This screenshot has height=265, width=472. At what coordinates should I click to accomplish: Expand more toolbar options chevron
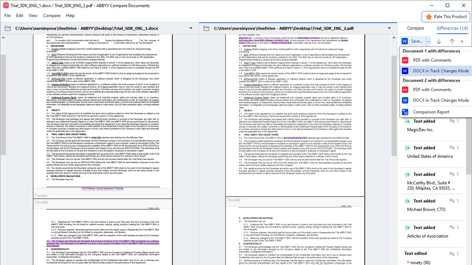click(x=462, y=41)
